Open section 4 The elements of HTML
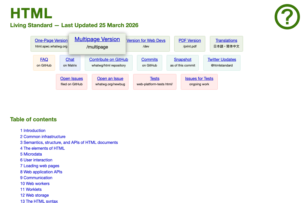Viewport: 304px width, 203px height. tap(43, 148)
